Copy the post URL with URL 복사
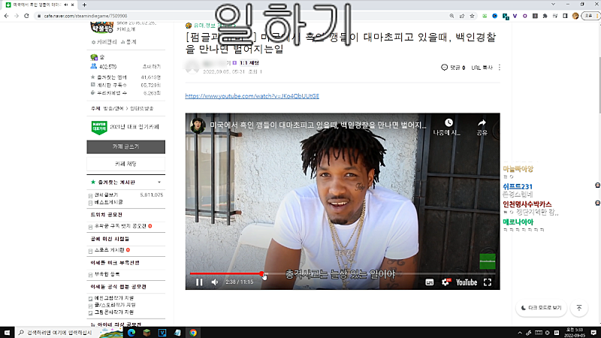The height and width of the screenshot is (338, 601). 482,68
